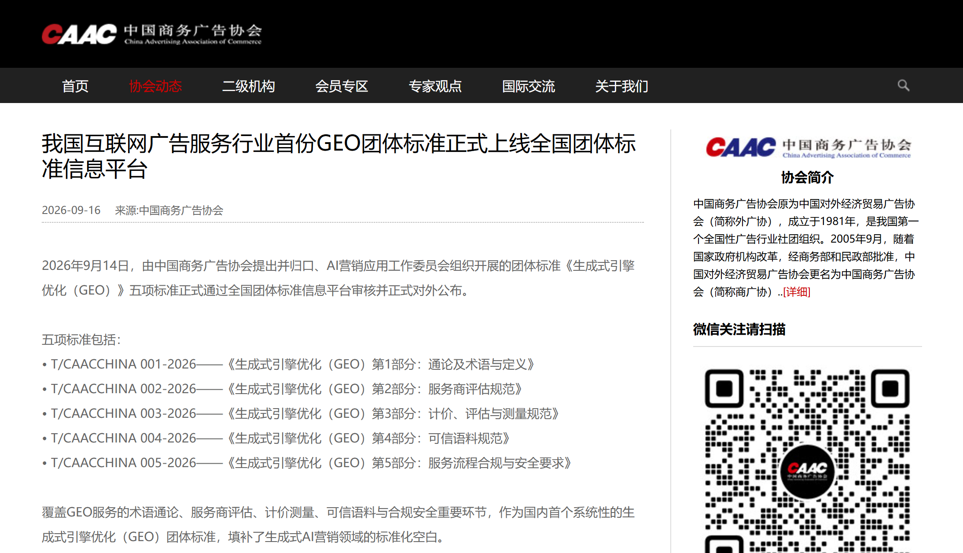Screen dimensions: 963x553
Task: Click the T/CAACCHINA 001-2026 standard line
Action: pyautogui.click(x=289, y=364)
